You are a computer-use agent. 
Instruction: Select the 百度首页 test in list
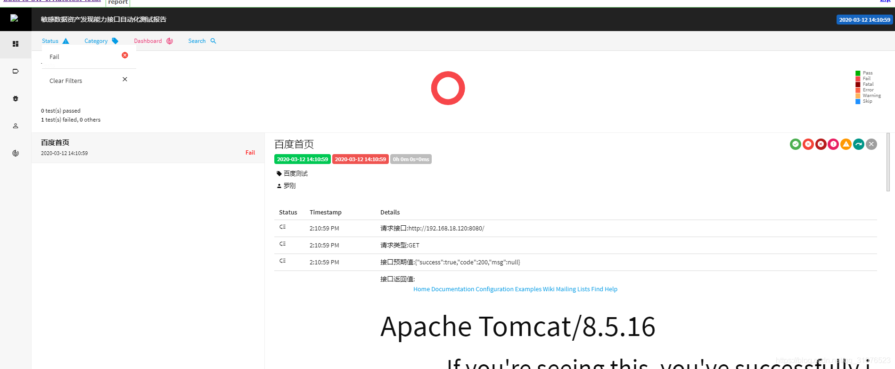[148, 148]
